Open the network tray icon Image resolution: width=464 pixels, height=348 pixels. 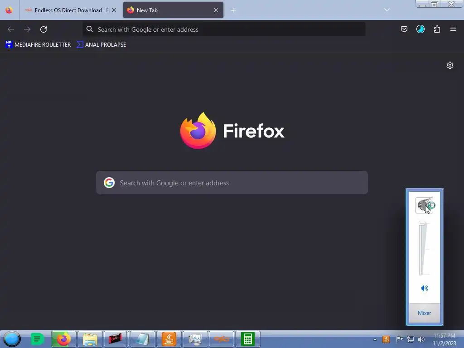click(411, 339)
